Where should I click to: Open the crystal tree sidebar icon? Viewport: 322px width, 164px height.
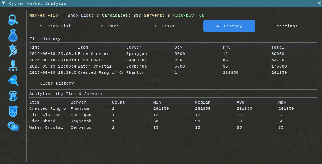pos(13,65)
